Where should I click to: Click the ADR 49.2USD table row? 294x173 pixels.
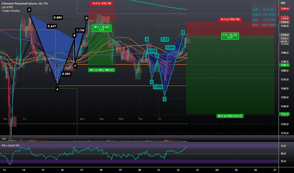tap(263, 9)
